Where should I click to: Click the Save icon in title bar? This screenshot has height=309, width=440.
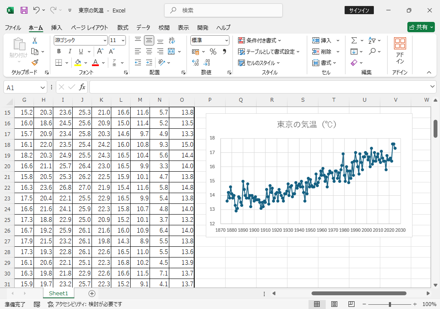click(x=24, y=10)
